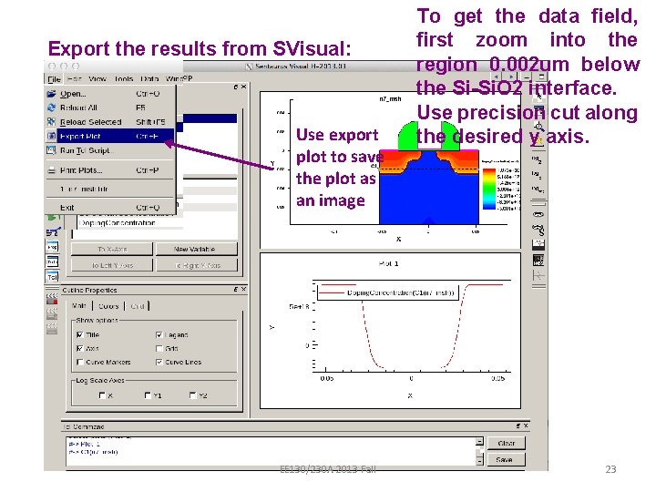Choose Reload Selected in File menu
Image resolution: width=656 pixels, height=492 pixels.
tap(109, 122)
